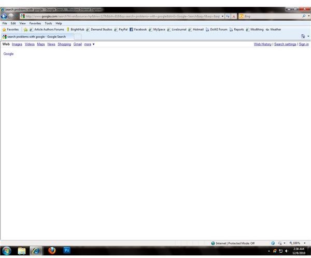Open the Hotmail bookmark

[196, 30]
